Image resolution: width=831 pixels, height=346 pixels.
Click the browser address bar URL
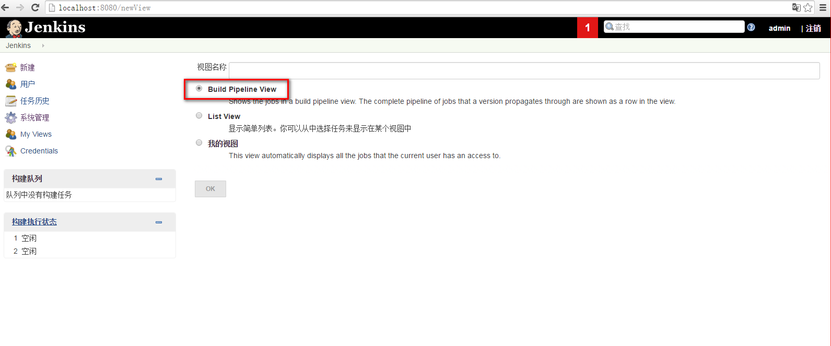click(104, 8)
